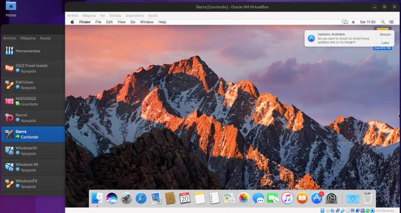
Task: Click Restart in Updates Available notification
Action: 385,34
